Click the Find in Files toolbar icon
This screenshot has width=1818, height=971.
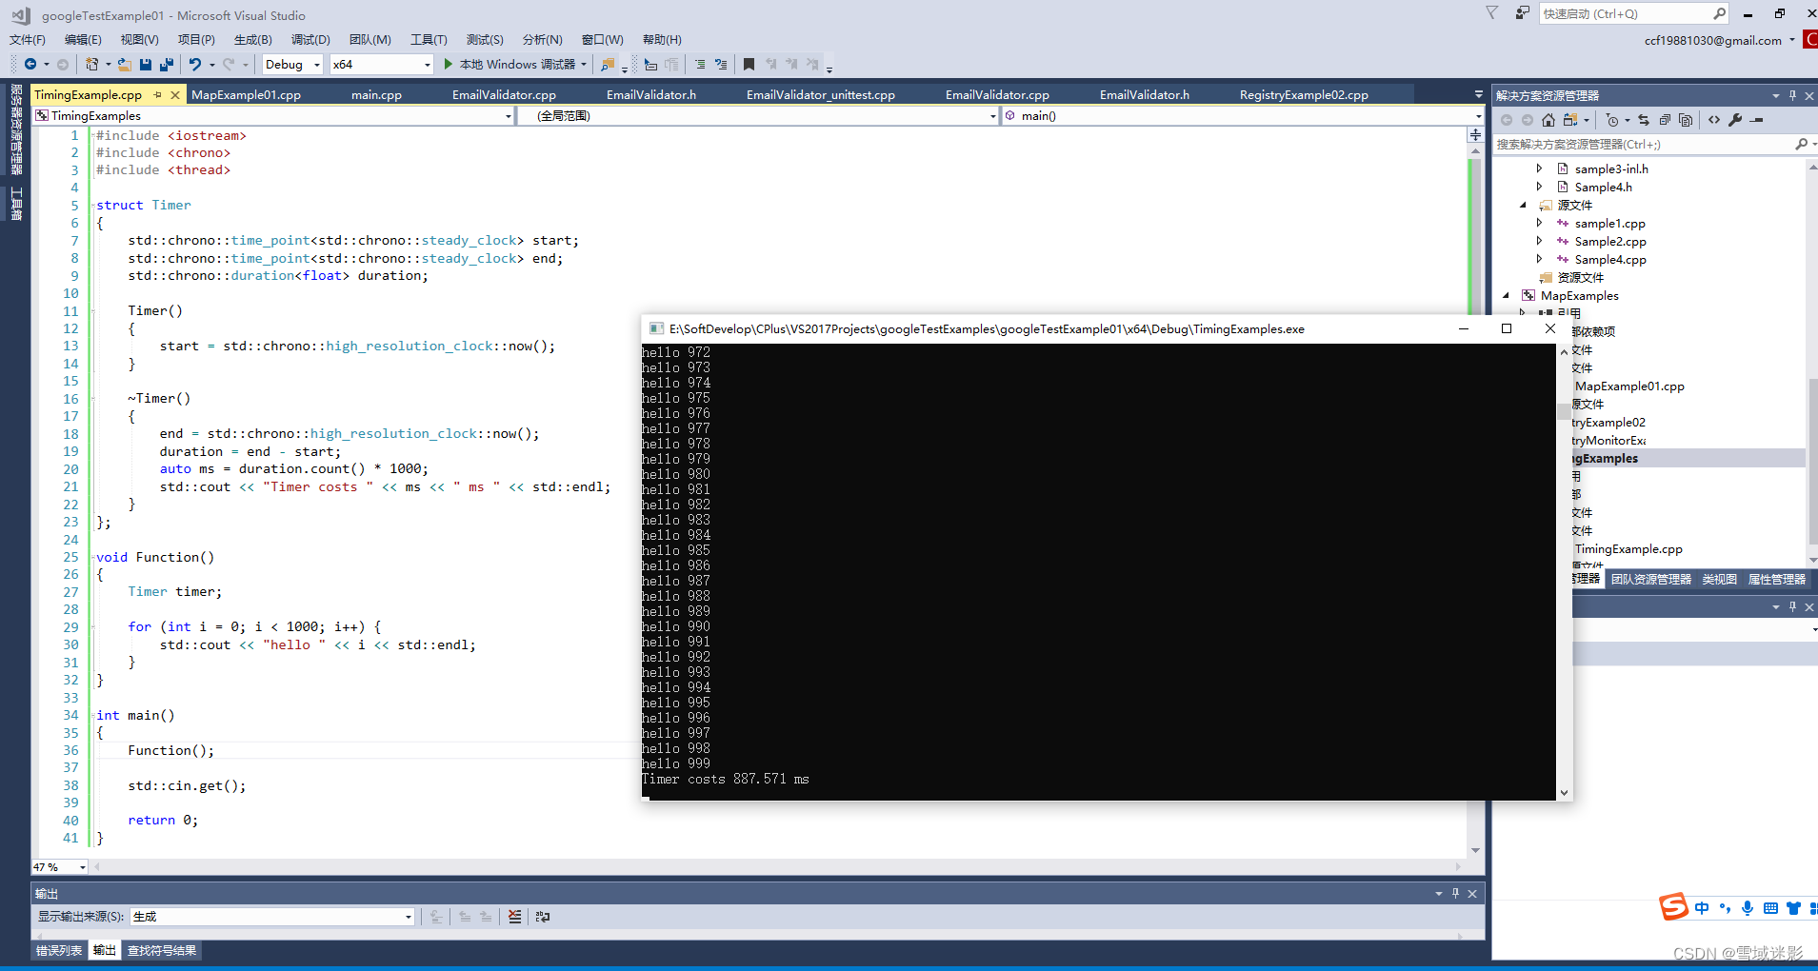point(607,64)
